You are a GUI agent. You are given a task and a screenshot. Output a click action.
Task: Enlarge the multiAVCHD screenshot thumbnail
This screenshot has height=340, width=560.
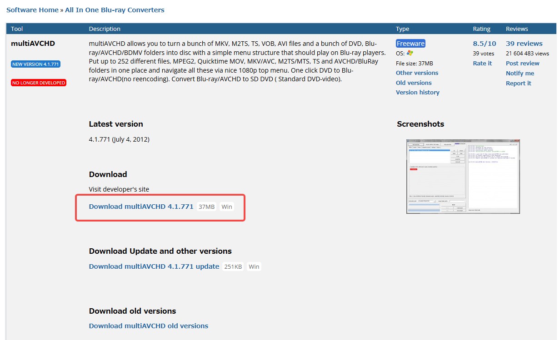[463, 177]
